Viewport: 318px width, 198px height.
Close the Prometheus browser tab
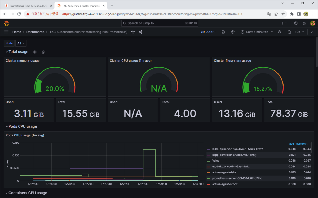[51, 6]
